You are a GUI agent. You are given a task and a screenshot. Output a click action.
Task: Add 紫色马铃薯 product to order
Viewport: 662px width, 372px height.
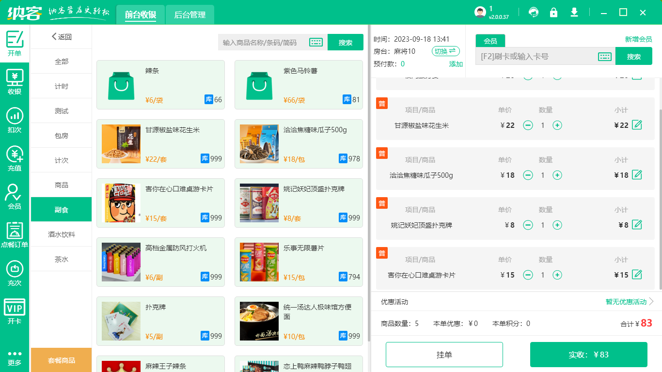pos(299,85)
